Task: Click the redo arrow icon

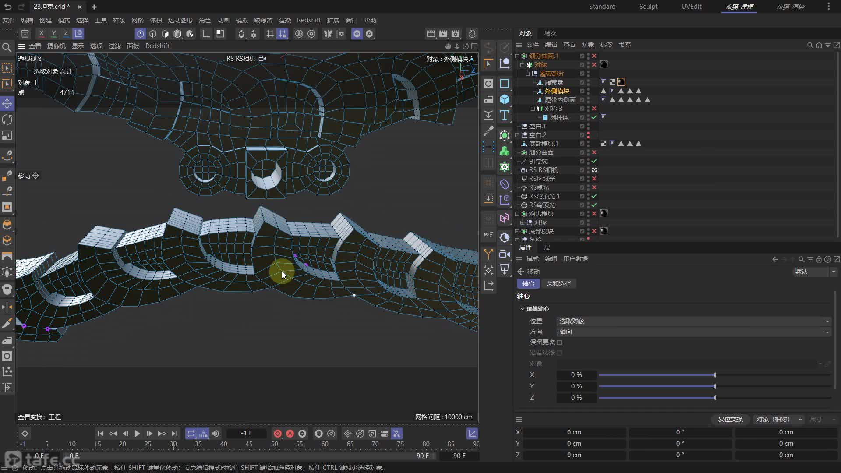Action: (21, 7)
